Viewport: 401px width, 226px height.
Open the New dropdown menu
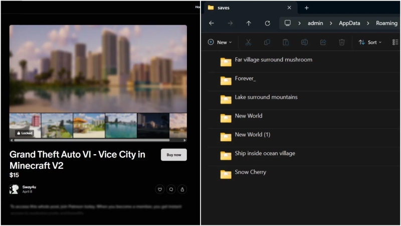[x=220, y=42]
